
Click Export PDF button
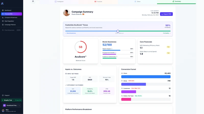pos(166,14)
